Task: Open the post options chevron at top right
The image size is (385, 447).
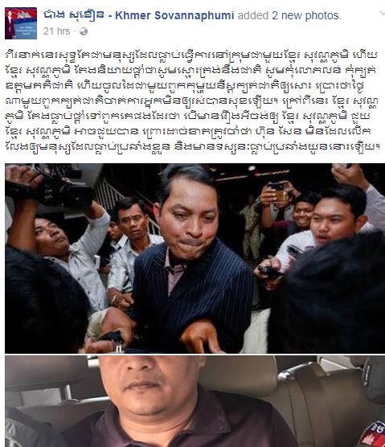Action: tap(382, 13)
